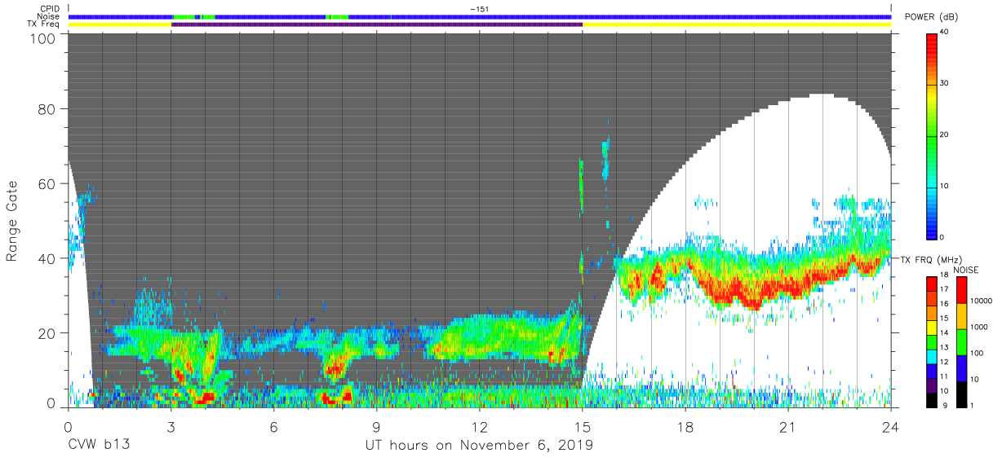
Task: Click the 12 label on TX FRQ scale
Action: click(x=945, y=363)
